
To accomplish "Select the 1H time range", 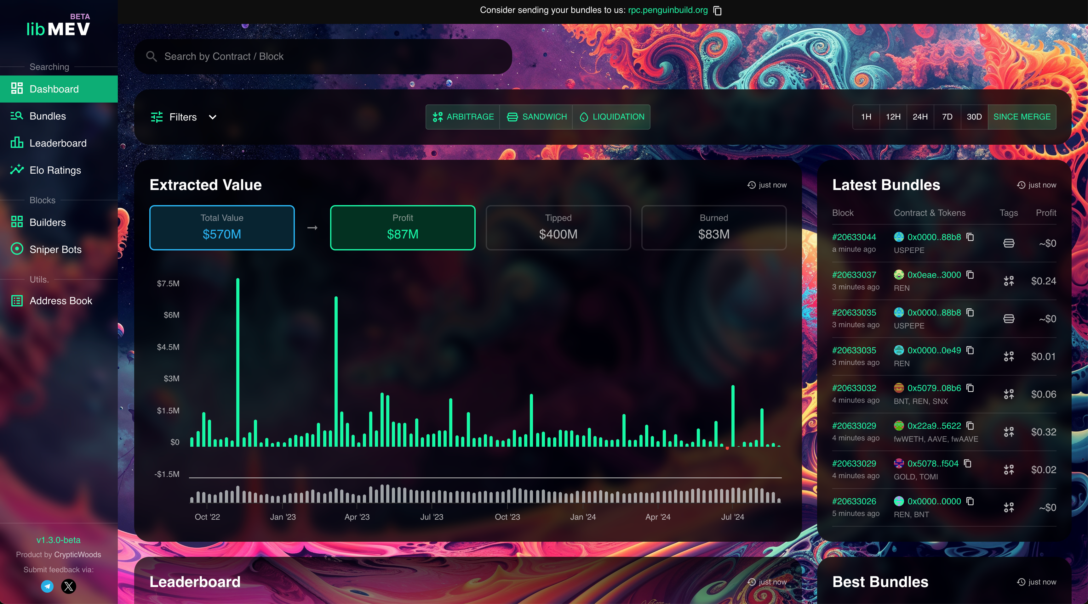I will click(866, 117).
